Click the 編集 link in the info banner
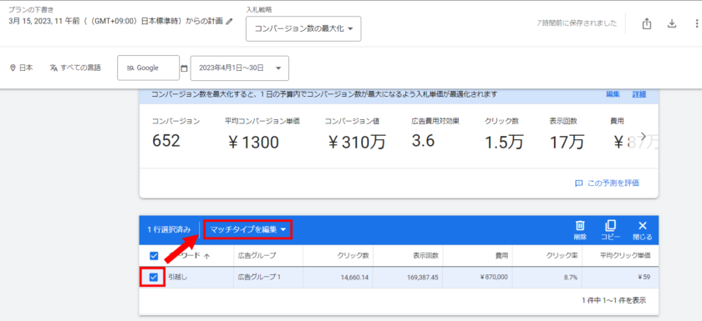The image size is (702, 321). pos(613,94)
